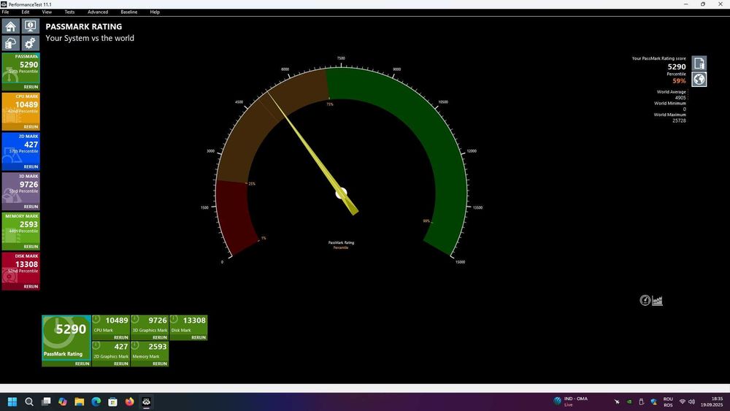Click the World Maximum 25728 value
The width and height of the screenshot is (730, 411).
(x=679, y=120)
